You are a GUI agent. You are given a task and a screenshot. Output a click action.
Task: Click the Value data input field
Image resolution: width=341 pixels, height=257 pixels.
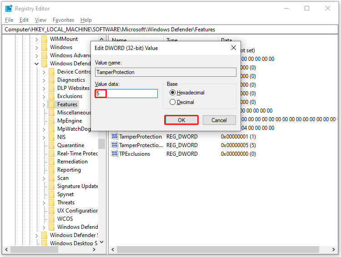pos(126,94)
